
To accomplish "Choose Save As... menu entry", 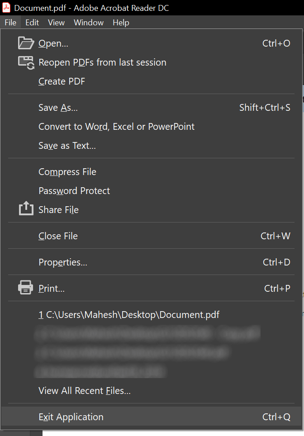I will 58,108.
